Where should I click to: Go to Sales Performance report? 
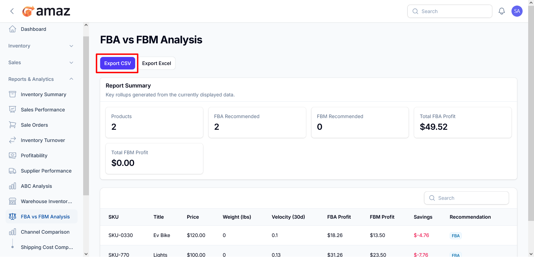(41, 110)
